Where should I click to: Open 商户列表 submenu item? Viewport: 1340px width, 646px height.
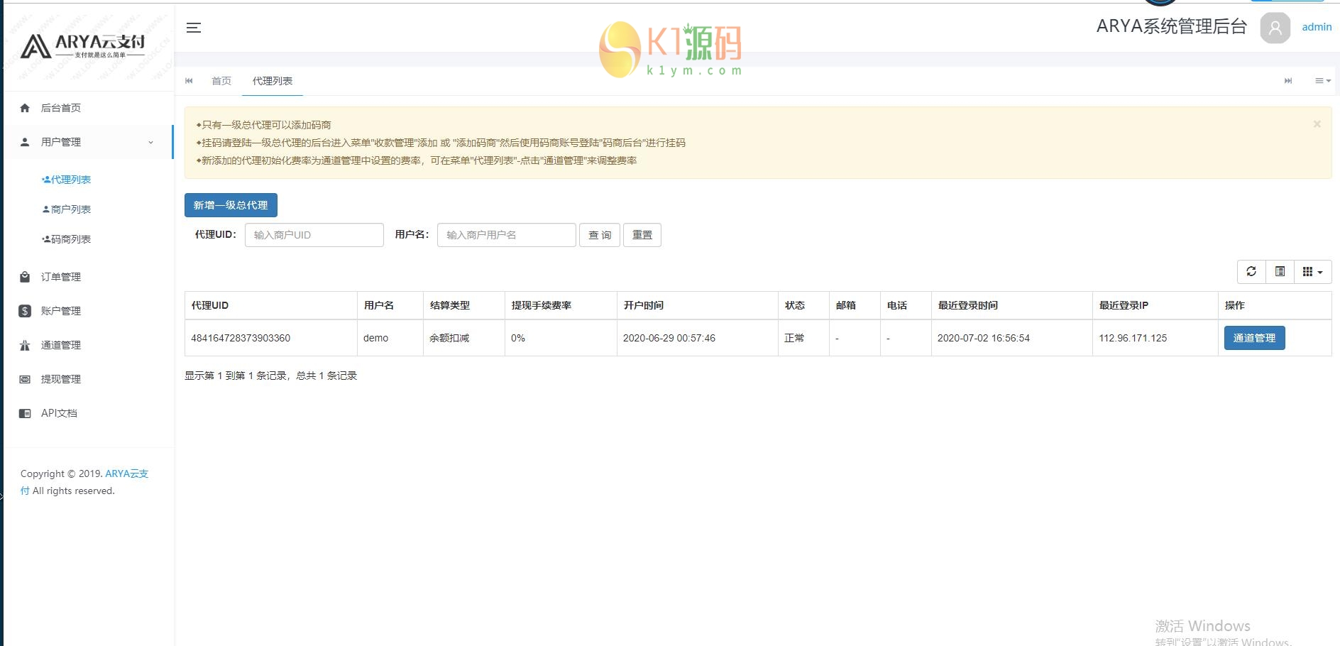[67, 209]
